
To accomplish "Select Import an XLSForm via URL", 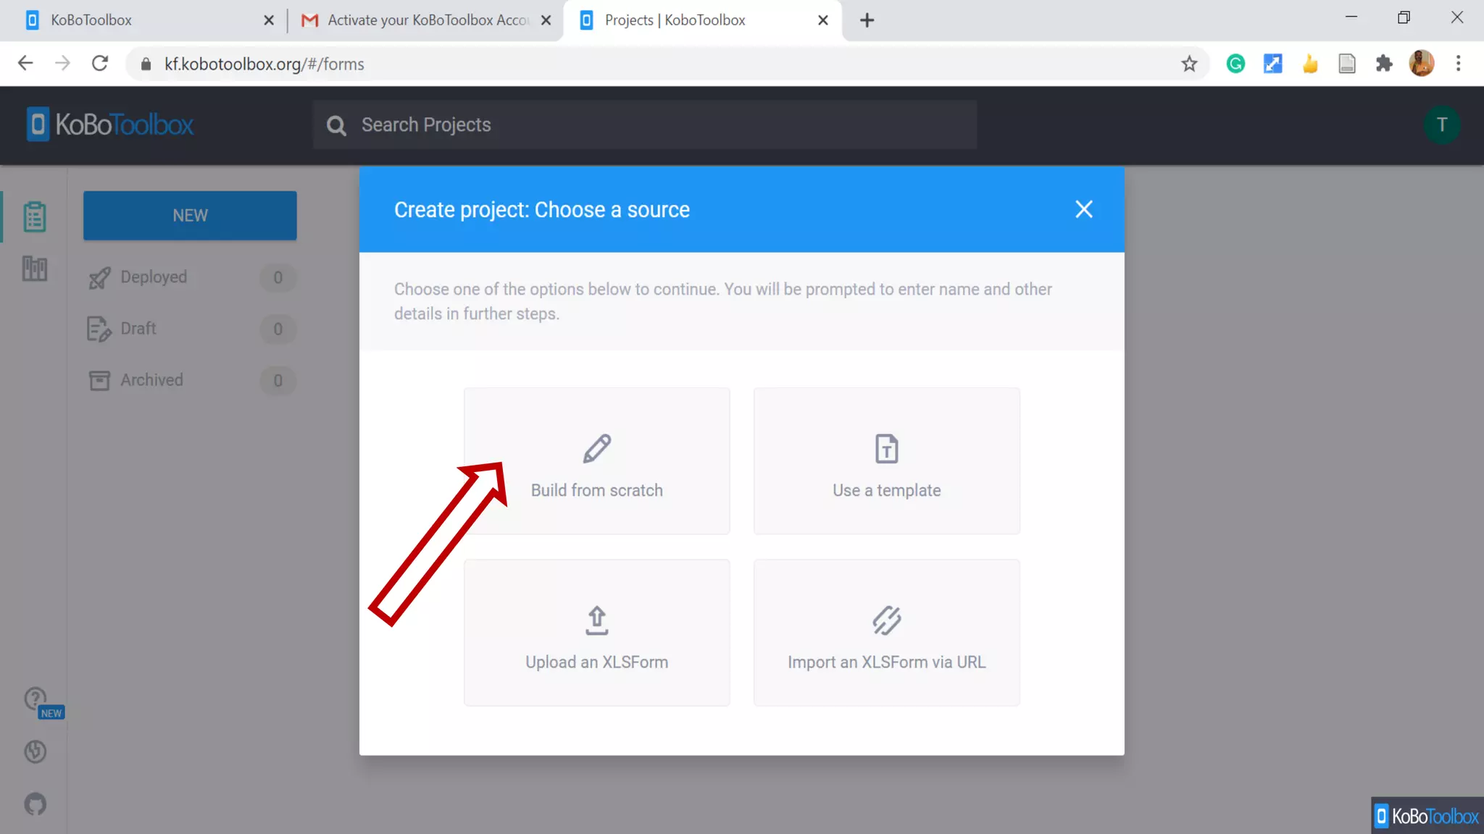I will point(886,633).
